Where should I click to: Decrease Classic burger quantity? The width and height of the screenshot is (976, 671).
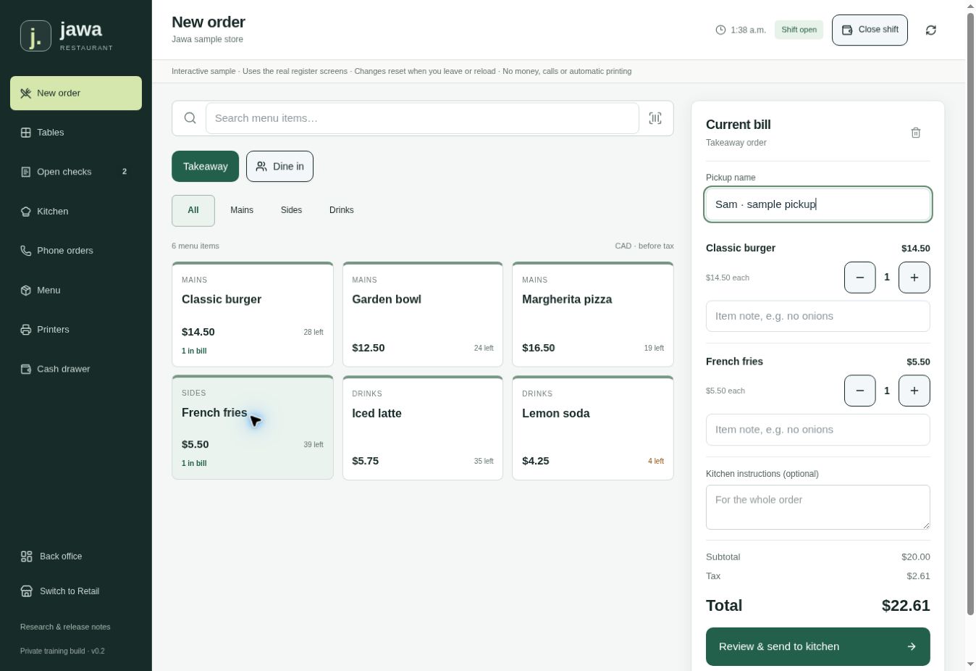click(x=860, y=278)
